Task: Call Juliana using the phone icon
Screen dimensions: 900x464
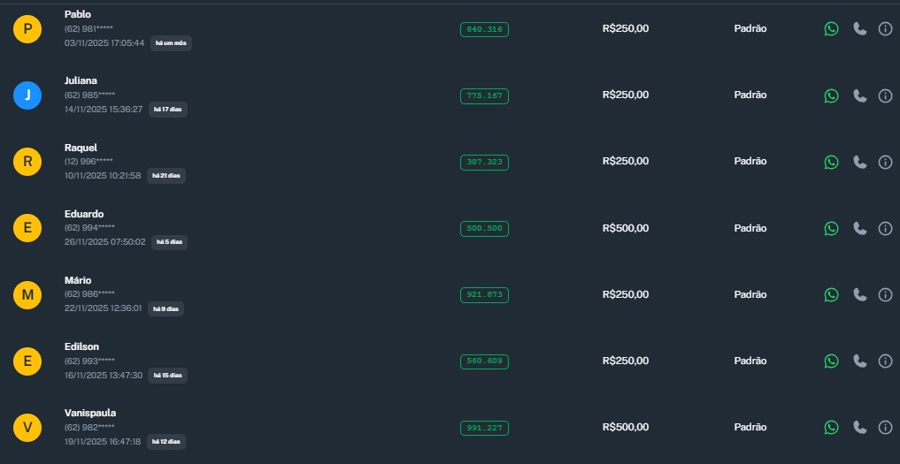Action: (859, 95)
